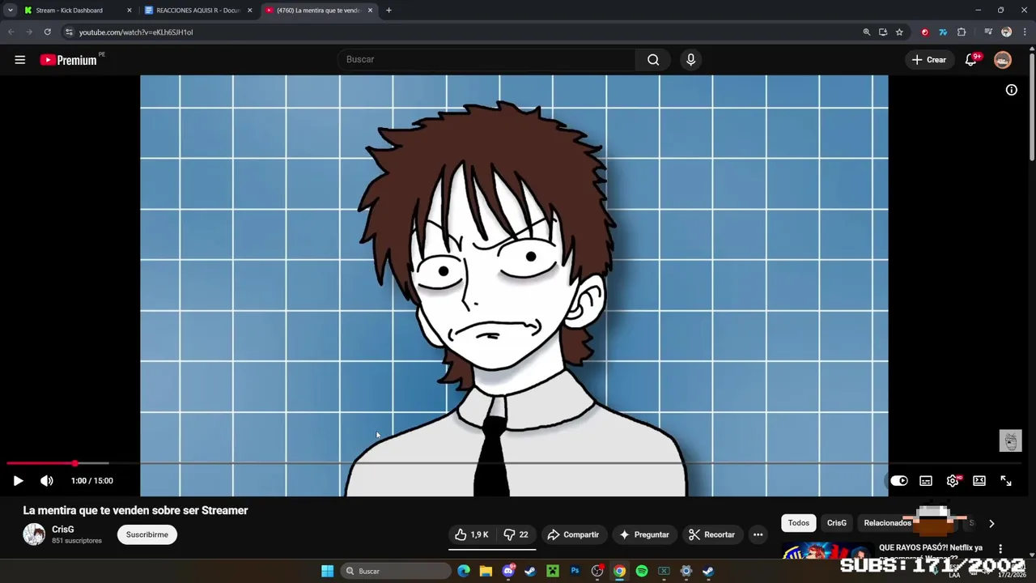Play the video
1036x583 pixels.
tap(18, 480)
